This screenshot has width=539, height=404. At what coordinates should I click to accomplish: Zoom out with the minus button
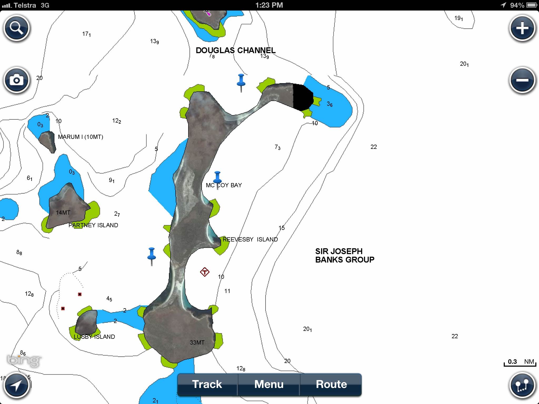click(522, 80)
